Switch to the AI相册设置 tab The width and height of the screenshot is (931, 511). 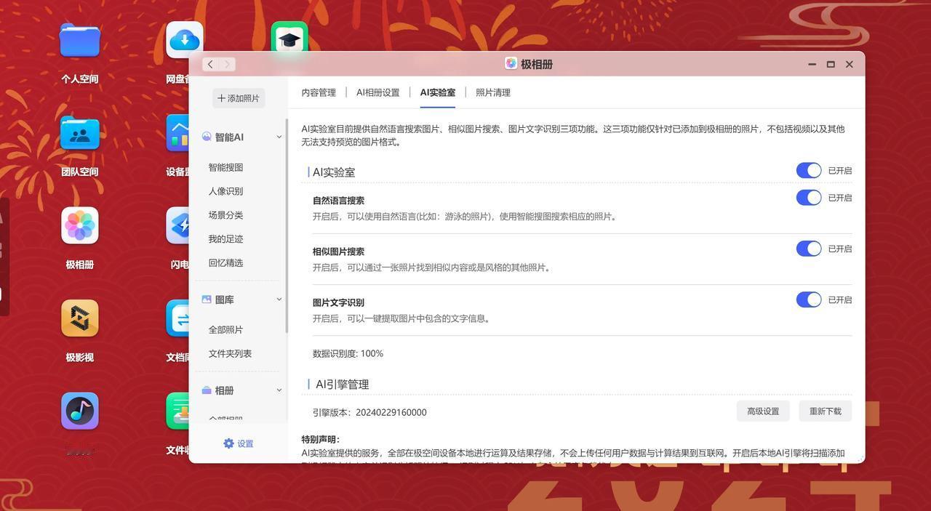tap(377, 92)
